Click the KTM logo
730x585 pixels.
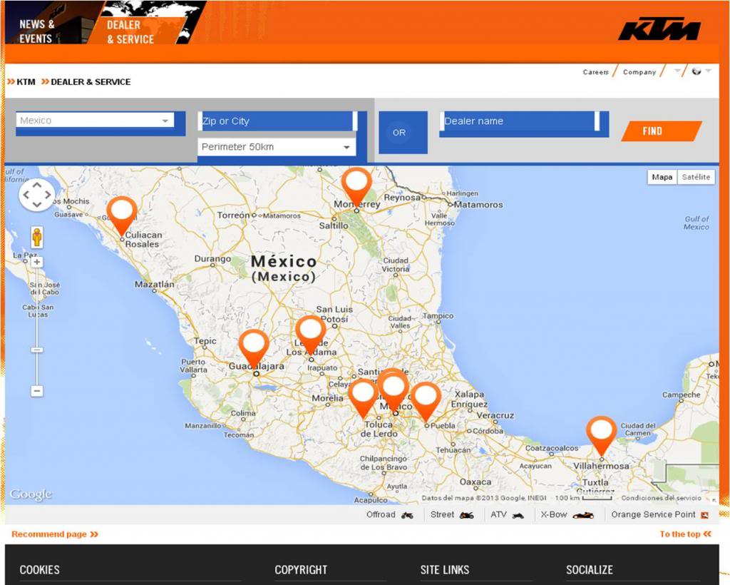point(659,29)
